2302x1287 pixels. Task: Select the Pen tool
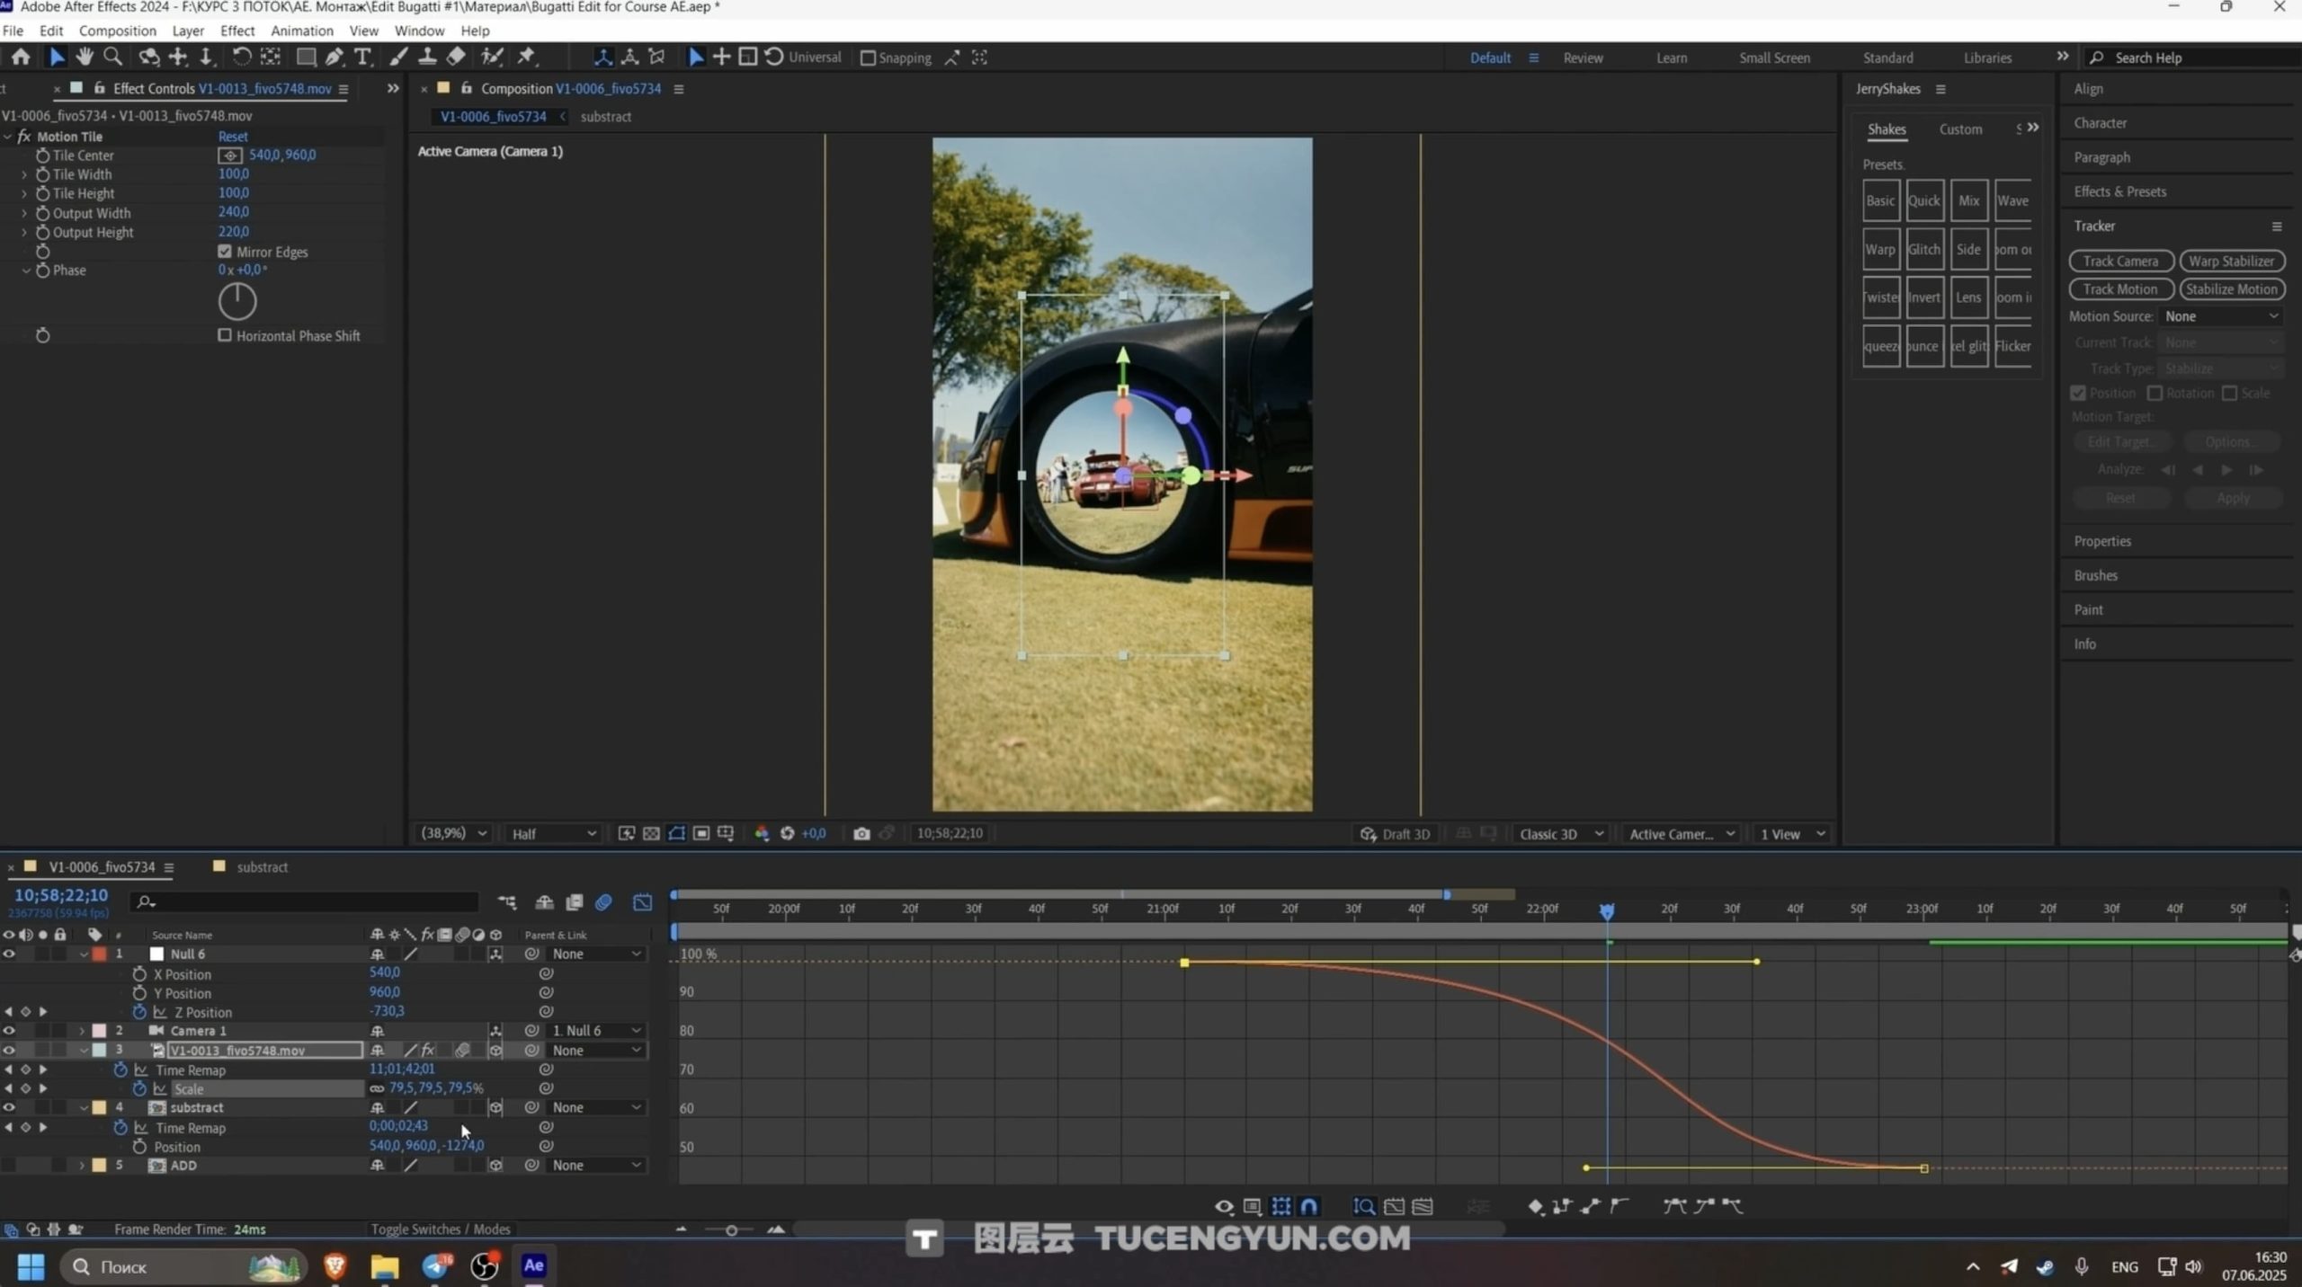[334, 57]
